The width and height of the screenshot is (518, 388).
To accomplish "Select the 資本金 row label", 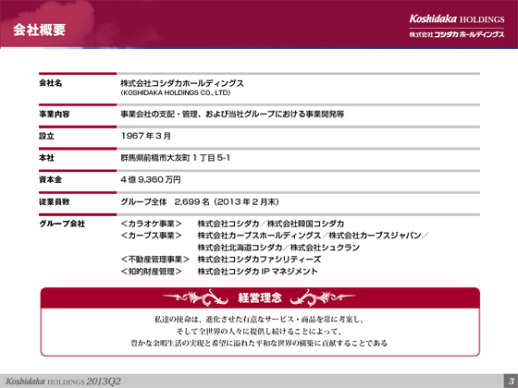I will coord(51,180).
